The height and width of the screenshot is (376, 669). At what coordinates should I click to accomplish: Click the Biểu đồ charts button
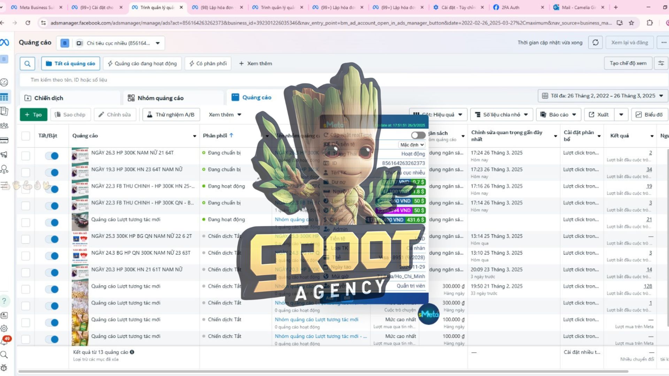point(649,115)
